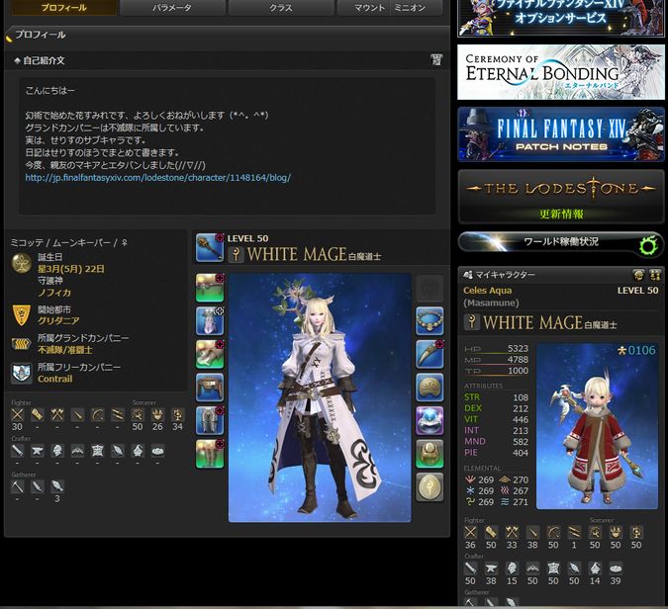Click the Gridania starting city emblem
Image resolution: width=668 pixels, height=609 pixels.
[22, 315]
